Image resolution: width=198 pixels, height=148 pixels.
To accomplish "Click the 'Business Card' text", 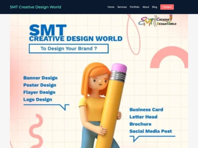I will [x=146, y=110].
